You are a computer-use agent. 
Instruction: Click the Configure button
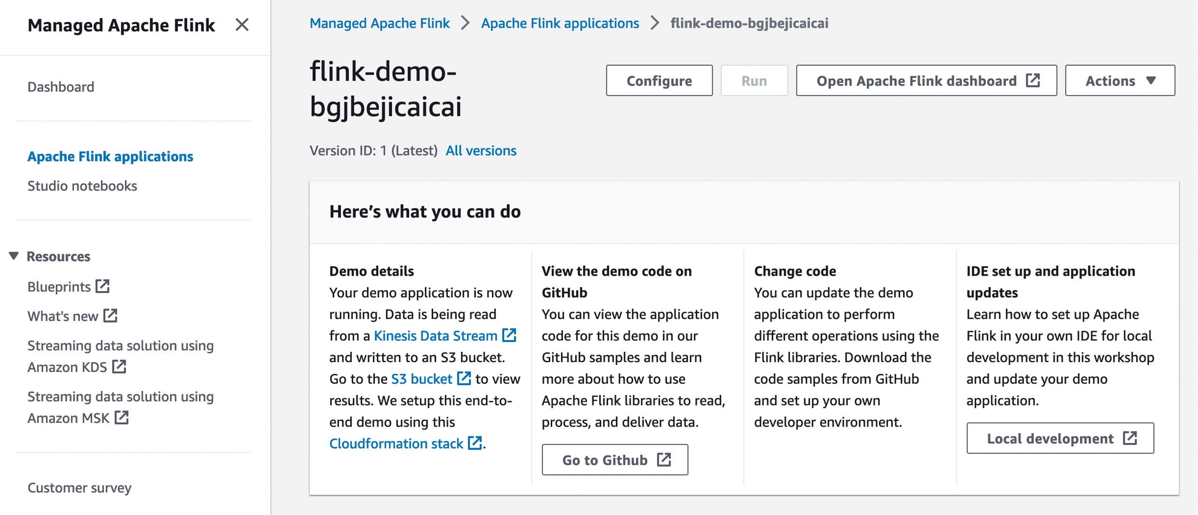click(x=659, y=80)
